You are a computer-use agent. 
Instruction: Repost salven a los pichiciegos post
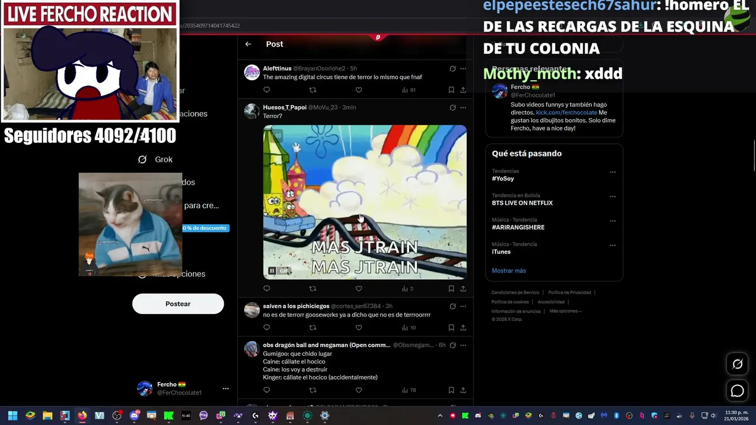(313, 328)
